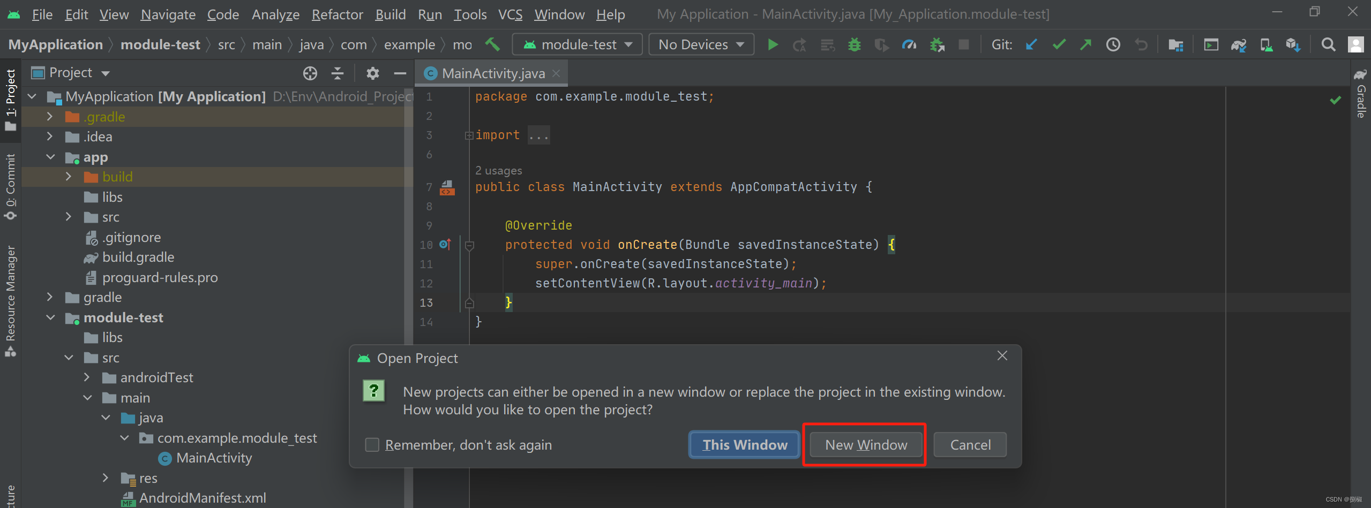Viewport: 1371px width, 508px height.
Task: Select AndroidManifest.xml in project tree
Action: coord(203,498)
